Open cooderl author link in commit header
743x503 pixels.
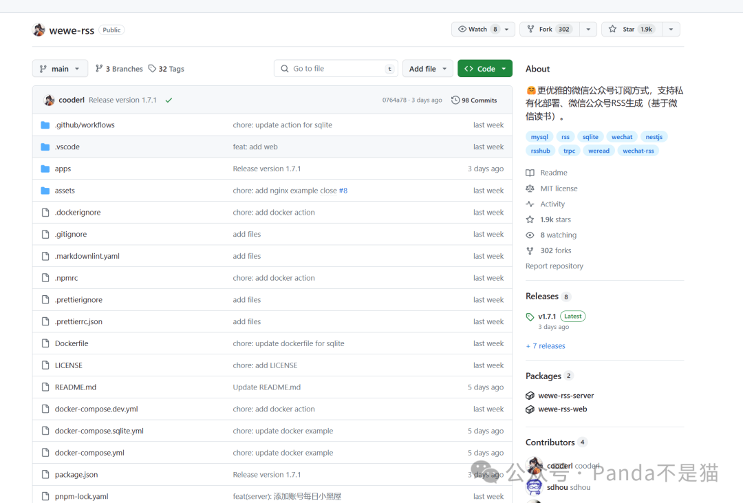[x=72, y=100]
